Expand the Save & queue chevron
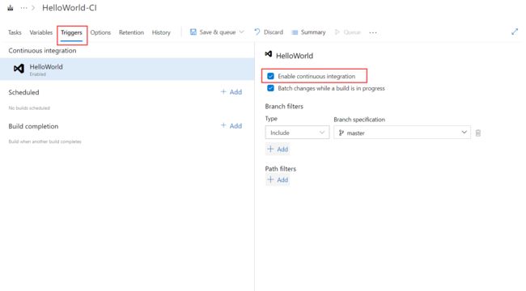 tap(241, 32)
